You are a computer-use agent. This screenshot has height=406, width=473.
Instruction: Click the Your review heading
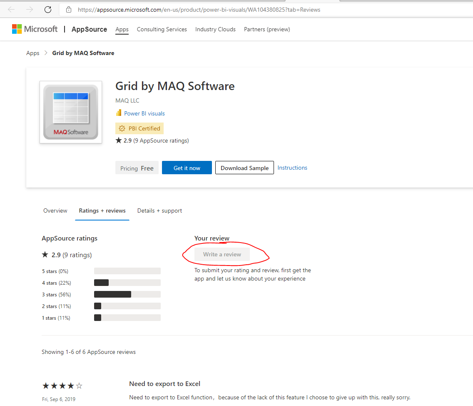coord(212,238)
